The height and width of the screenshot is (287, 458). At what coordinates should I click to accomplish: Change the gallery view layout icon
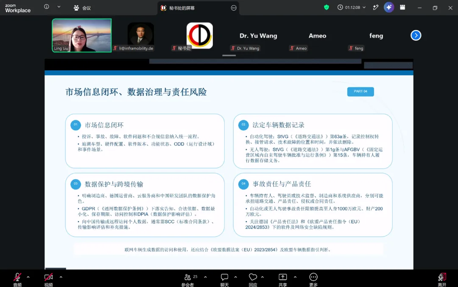click(x=402, y=7)
